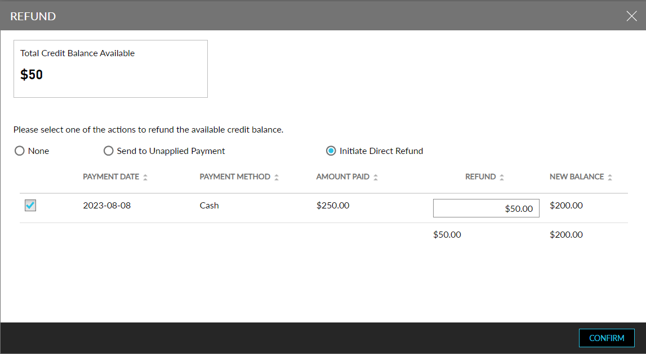Screen dimensions: 646x354
Task: Close the Refund dialog
Action: pyautogui.click(x=631, y=16)
